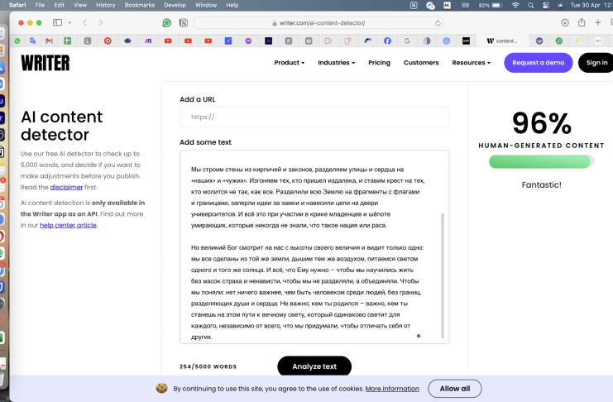Switch to the blue eye icon tab
Image resolution: width=613 pixels, height=402 pixels.
[128, 41]
